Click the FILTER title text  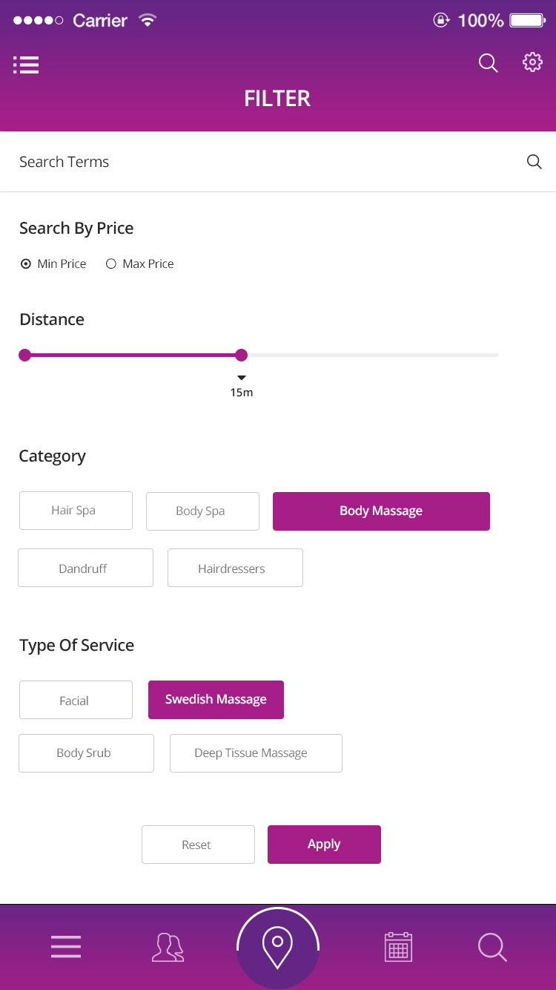[277, 99]
